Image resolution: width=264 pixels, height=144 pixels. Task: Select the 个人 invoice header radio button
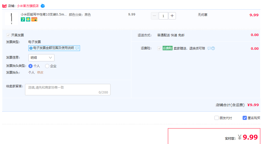(30, 66)
